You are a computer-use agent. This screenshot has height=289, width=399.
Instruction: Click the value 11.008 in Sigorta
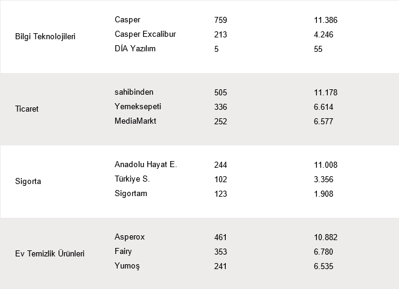[325, 165]
